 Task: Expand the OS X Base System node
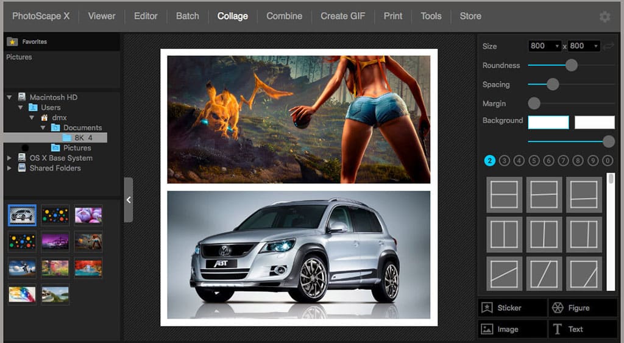pos(9,158)
